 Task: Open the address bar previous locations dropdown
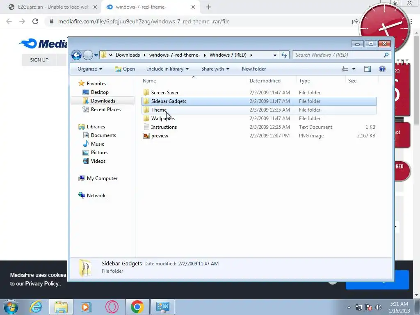(275, 55)
